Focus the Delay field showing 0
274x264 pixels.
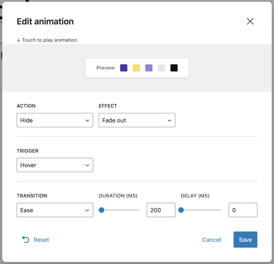(x=243, y=210)
